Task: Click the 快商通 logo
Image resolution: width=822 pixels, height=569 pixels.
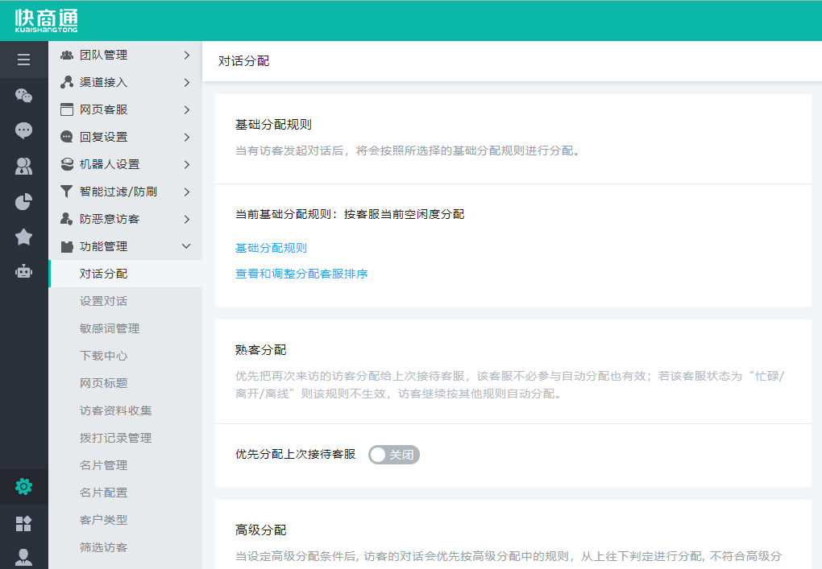Action: (46, 21)
